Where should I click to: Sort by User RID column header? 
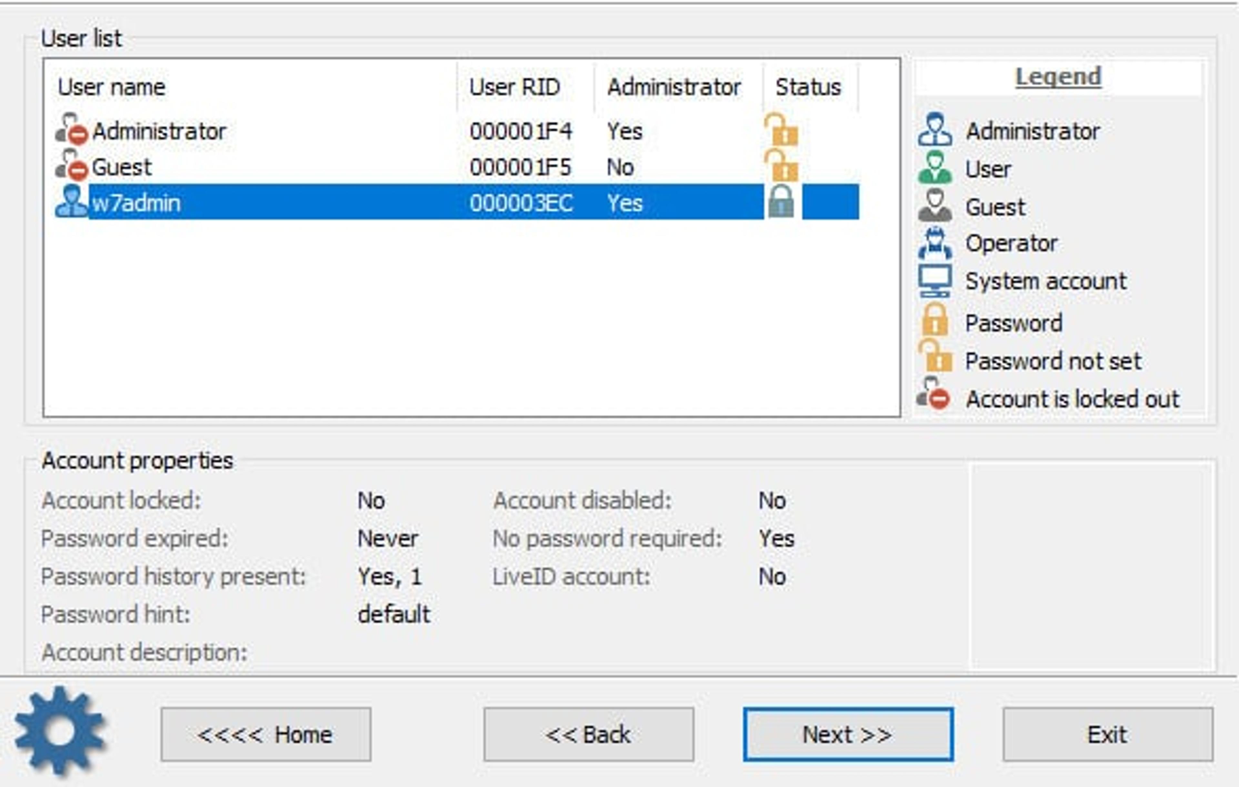pyautogui.click(x=525, y=87)
